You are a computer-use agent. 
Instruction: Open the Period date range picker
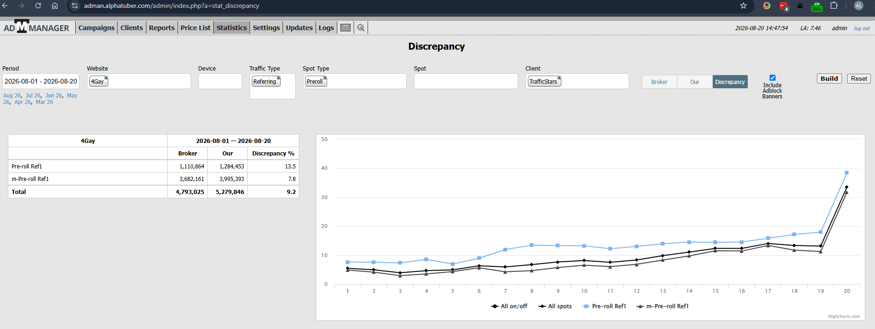41,81
